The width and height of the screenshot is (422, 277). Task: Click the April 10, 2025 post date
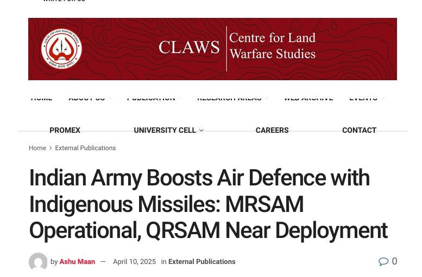pos(134,262)
